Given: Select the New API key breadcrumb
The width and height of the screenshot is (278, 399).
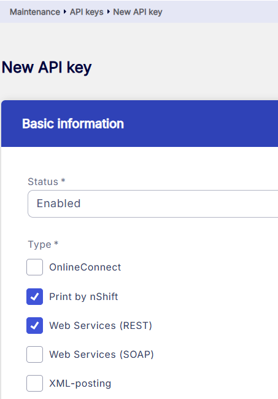Looking at the screenshot, I should click(x=137, y=12).
